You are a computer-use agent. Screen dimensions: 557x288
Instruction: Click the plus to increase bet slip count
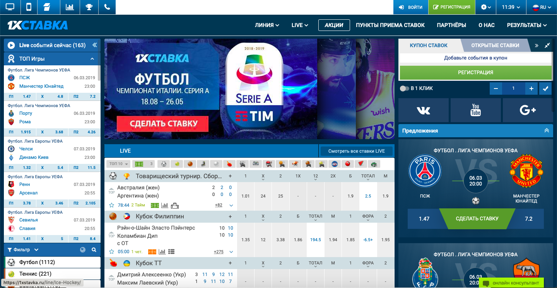[x=531, y=89]
